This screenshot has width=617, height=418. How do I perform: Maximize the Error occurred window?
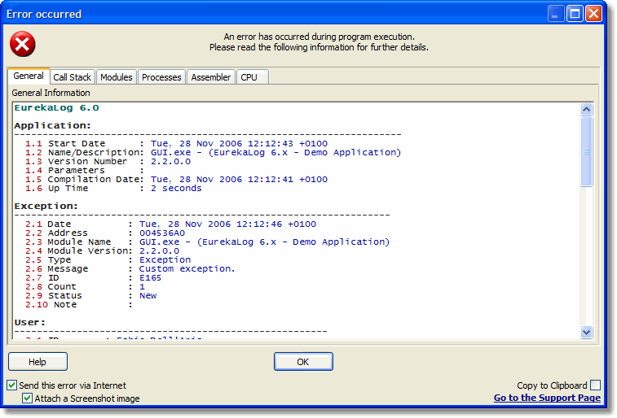coord(575,14)
